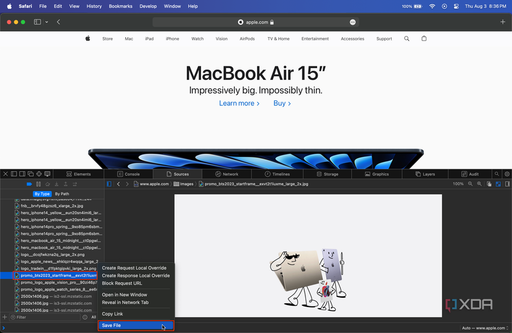Switch to the Network tab
512x333 pixels.
point(227,174)
